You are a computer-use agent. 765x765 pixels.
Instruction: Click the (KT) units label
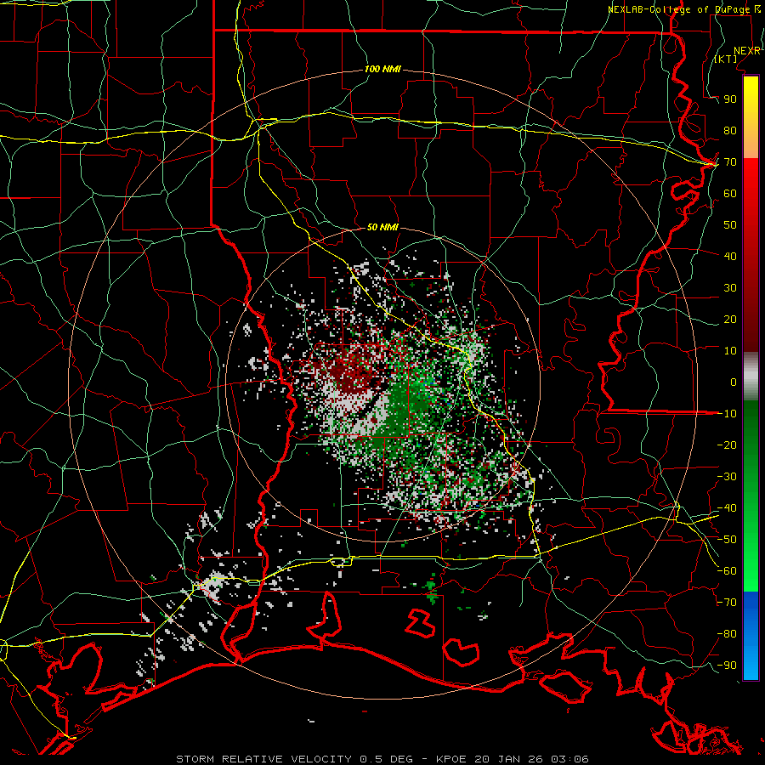[x=726, y=59]
